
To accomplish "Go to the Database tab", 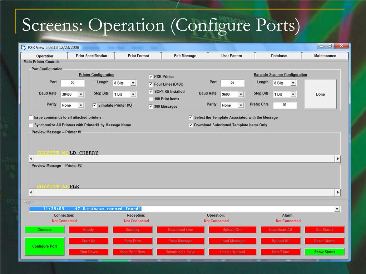I will click(x=279, y=56).
